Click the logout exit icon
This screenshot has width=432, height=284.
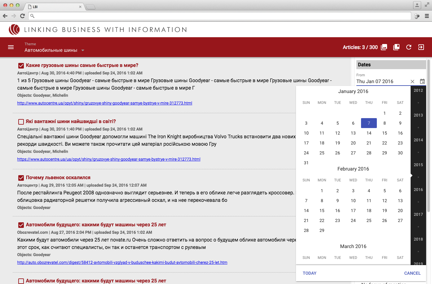click(x=421, y=47)
